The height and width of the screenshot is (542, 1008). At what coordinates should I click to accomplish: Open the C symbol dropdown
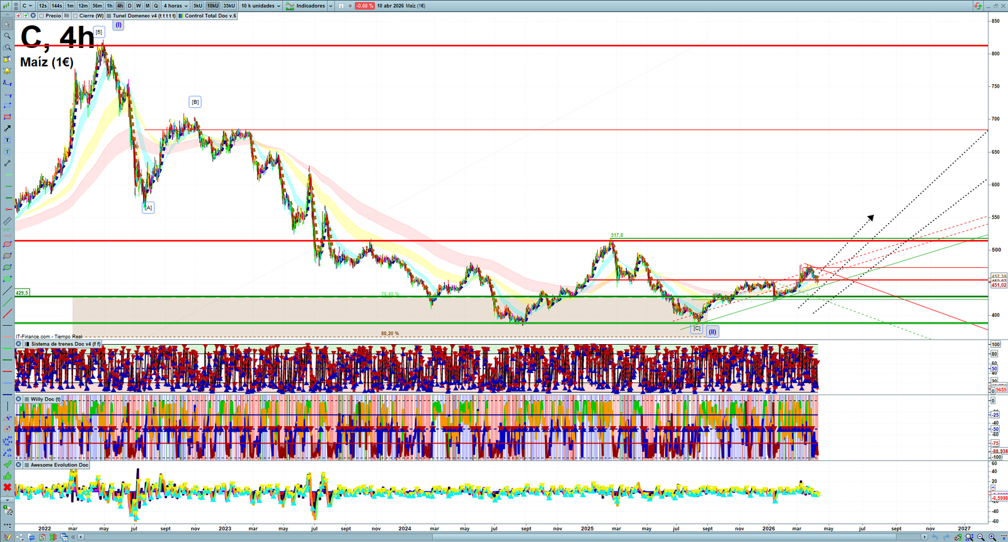(26, 6)
